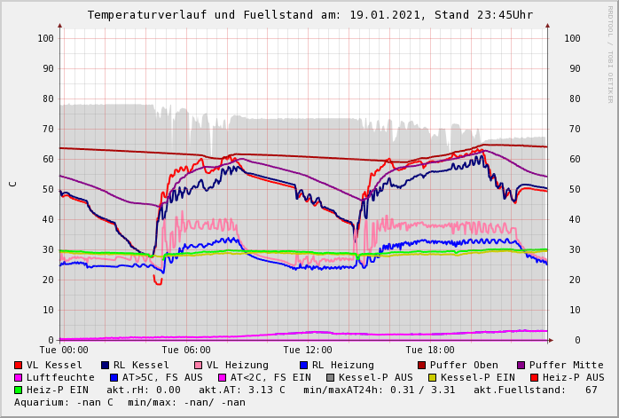Click the yellow Kessel-P EIN legend swatch
The image size is (619, 418).
coord(432,377)
